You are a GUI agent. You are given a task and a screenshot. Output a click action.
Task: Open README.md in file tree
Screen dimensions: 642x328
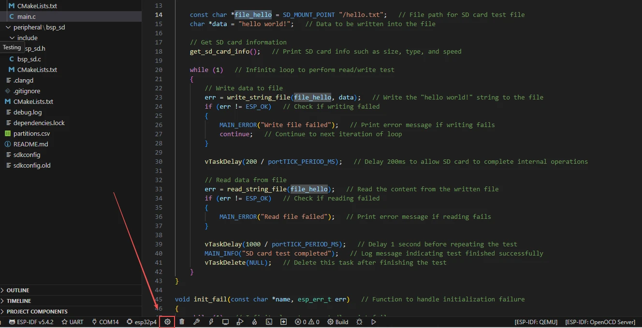point(30,144)
